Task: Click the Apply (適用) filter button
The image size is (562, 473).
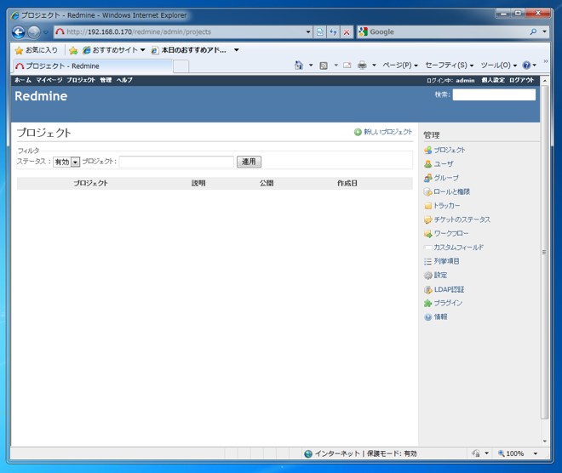Action: pyautogui.click(x=249, y=162)
